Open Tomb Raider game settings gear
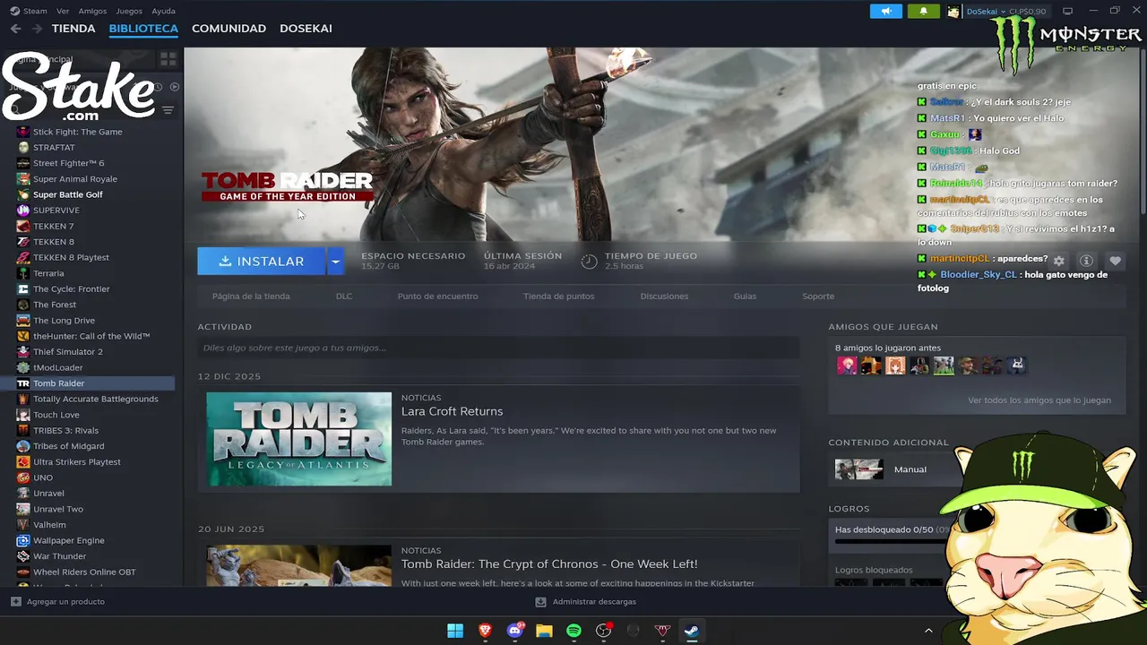The image size is (1147, 645). (x=1058, y=261)
